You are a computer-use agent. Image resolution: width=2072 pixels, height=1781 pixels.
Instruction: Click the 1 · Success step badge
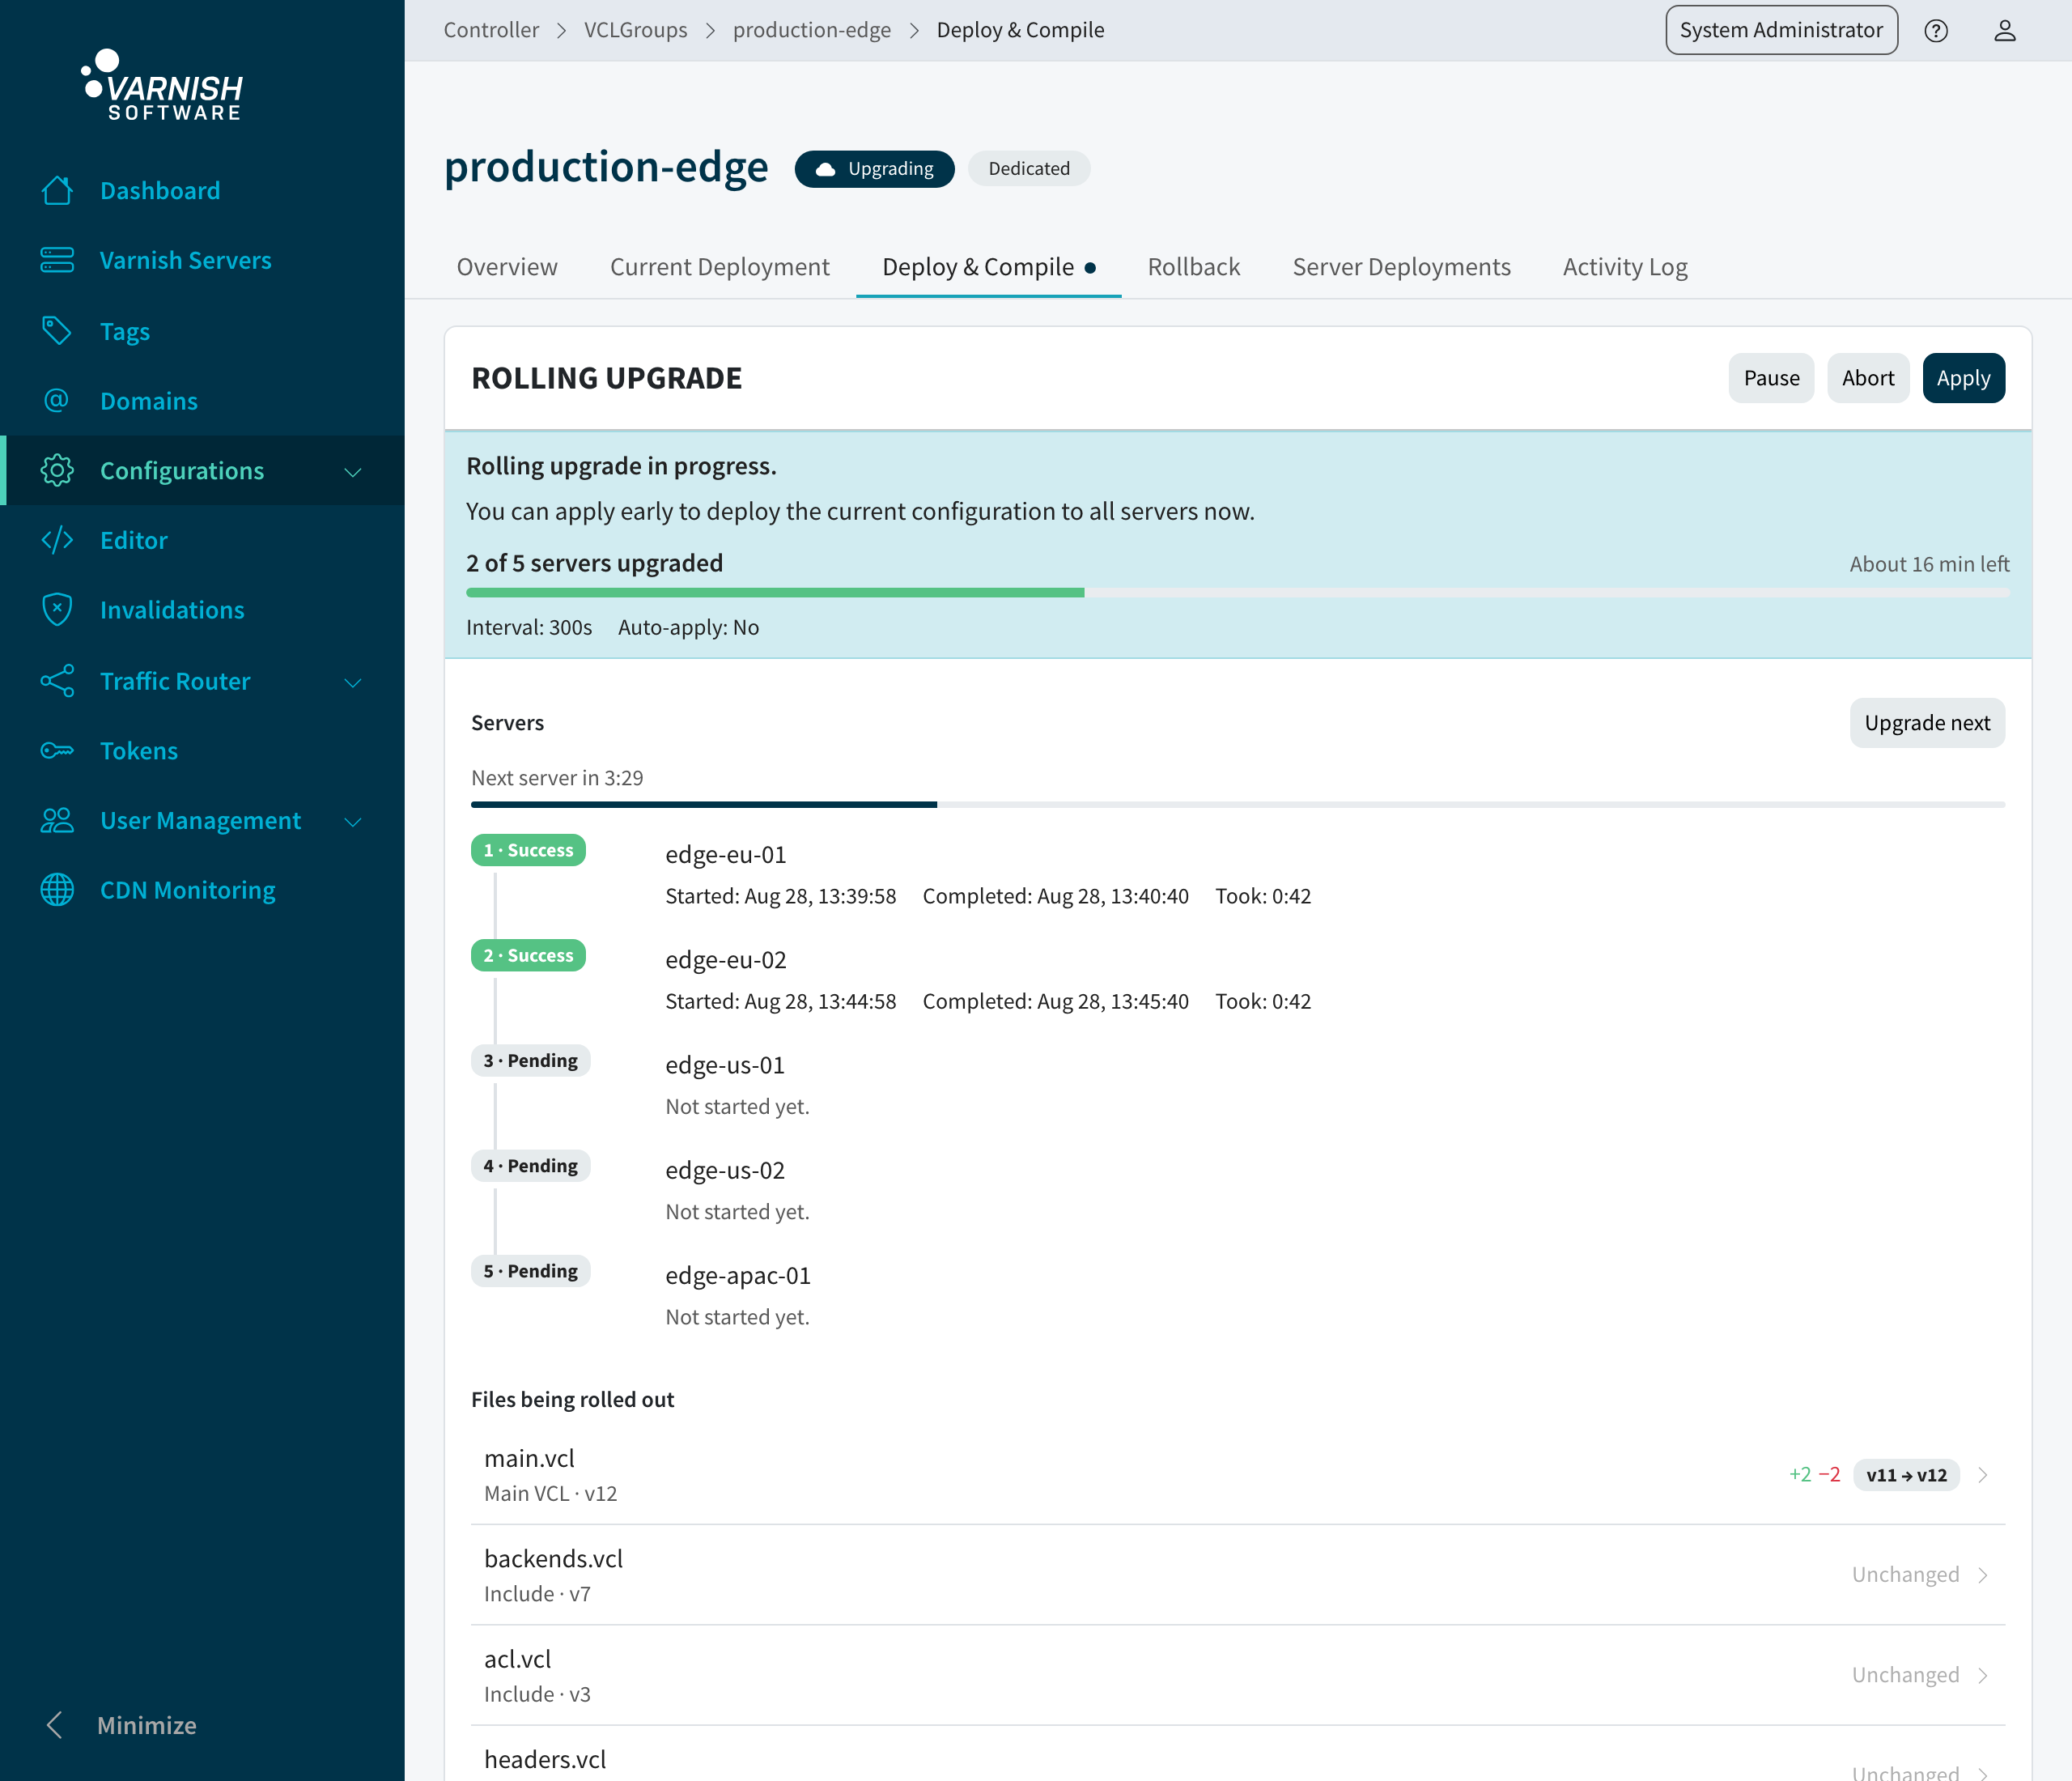(x=528, y=850)
